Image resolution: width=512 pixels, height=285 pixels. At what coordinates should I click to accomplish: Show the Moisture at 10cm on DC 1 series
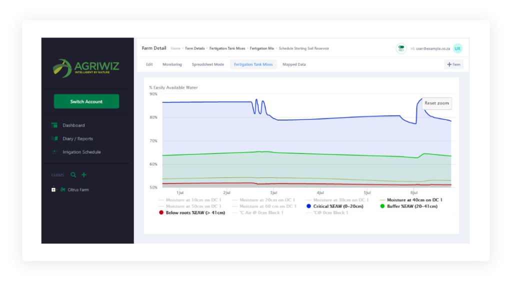click(x=189, y=199)
